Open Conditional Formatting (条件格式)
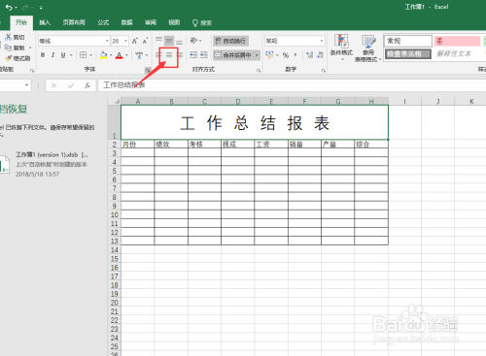Screen dimensions: 486x356 pyautogui.click(x=341, y=48)
